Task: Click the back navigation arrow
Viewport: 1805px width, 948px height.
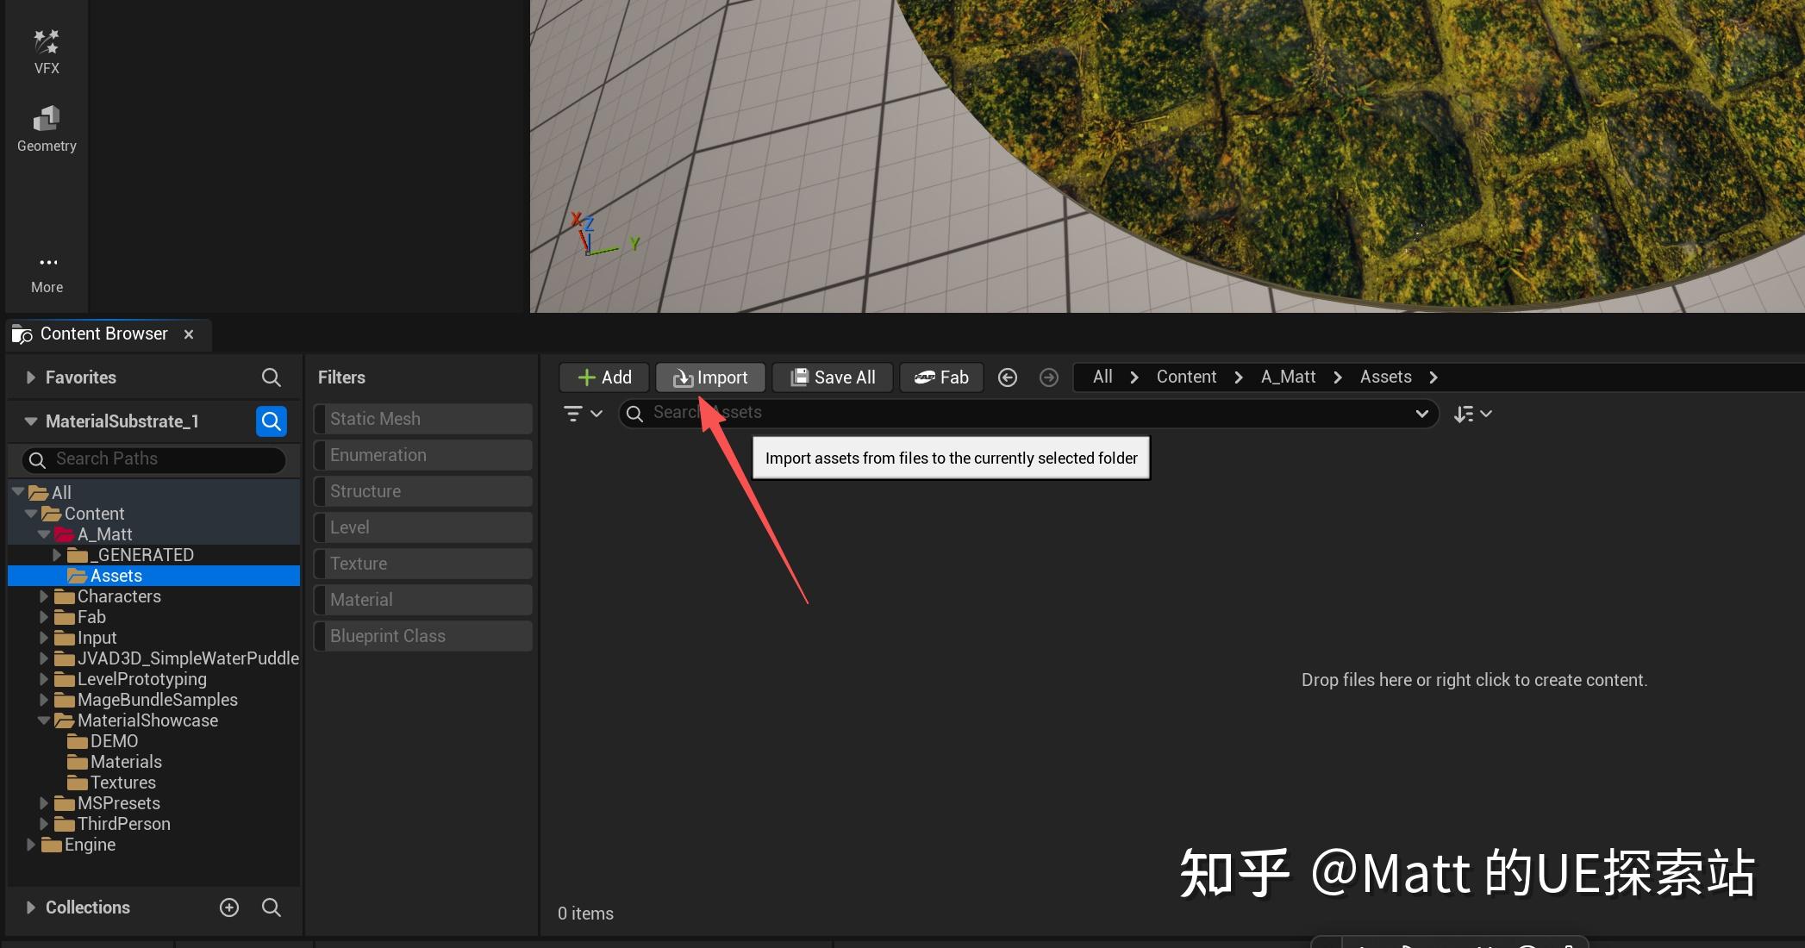Action: [x=1007, y=377]
